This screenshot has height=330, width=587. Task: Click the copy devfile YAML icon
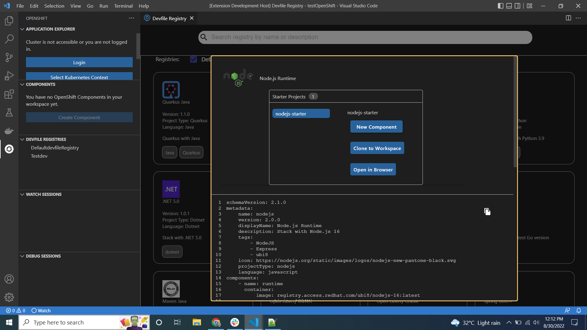point(487,211)
